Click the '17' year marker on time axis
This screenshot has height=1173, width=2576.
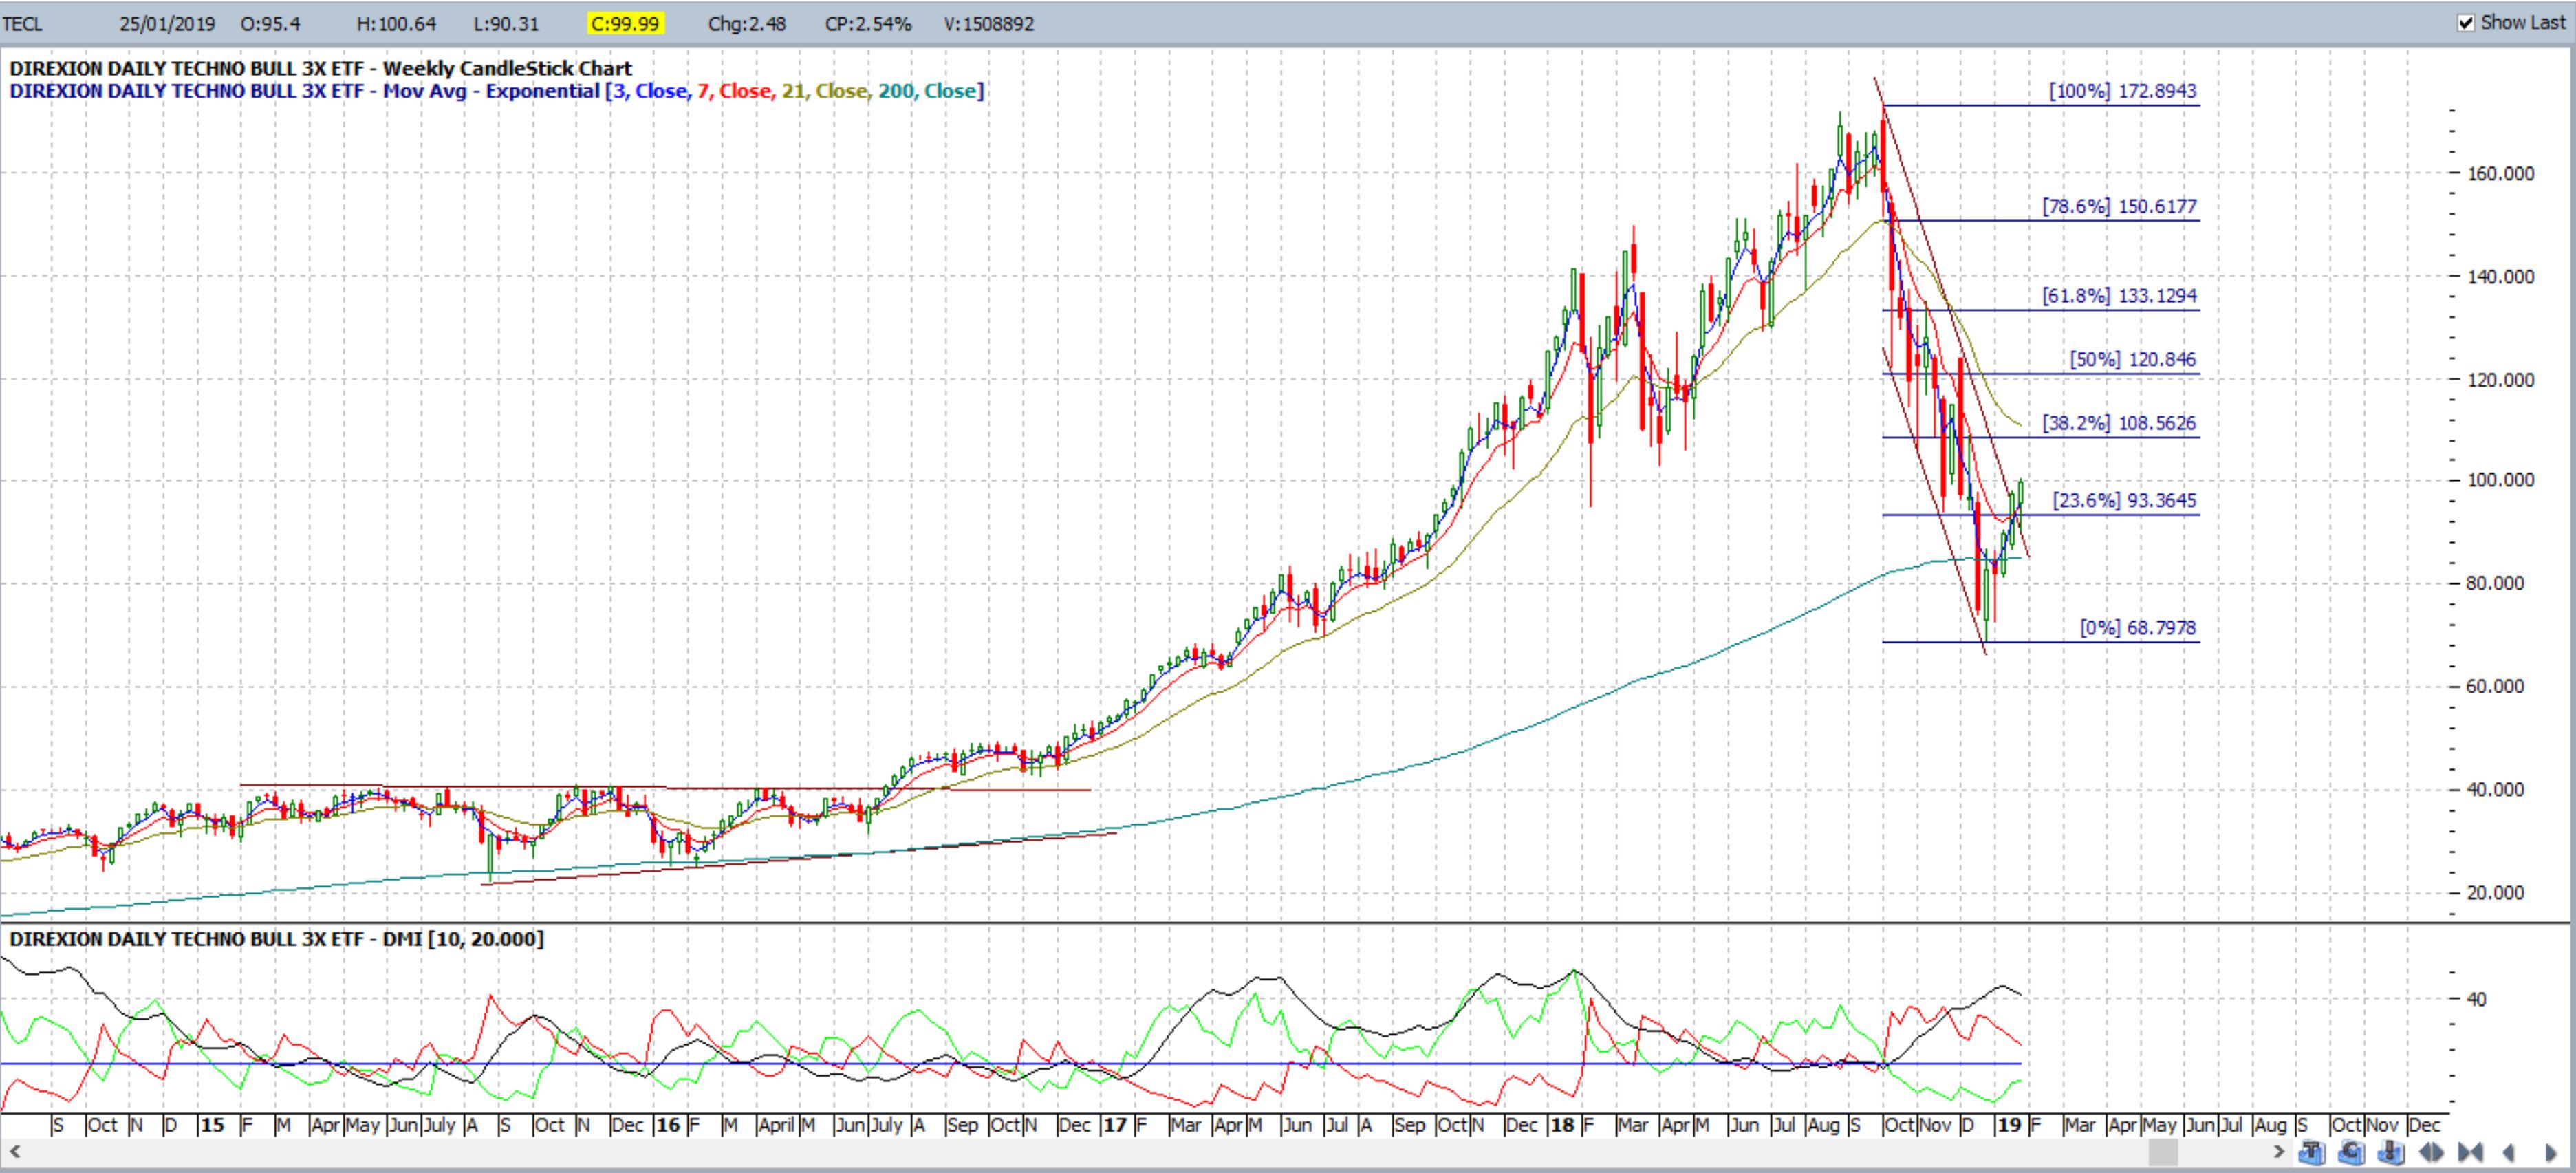1114,1125
